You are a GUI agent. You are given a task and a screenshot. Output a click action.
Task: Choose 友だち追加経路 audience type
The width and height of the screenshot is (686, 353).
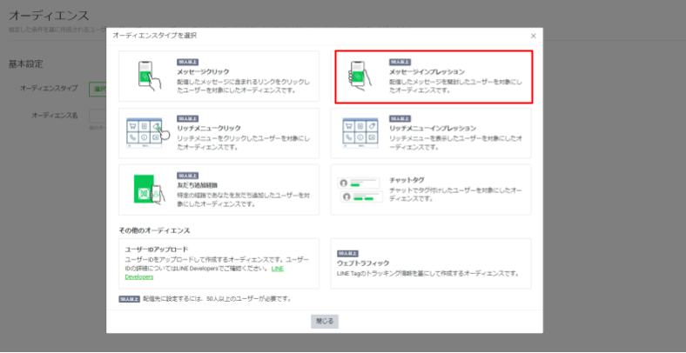219,190
